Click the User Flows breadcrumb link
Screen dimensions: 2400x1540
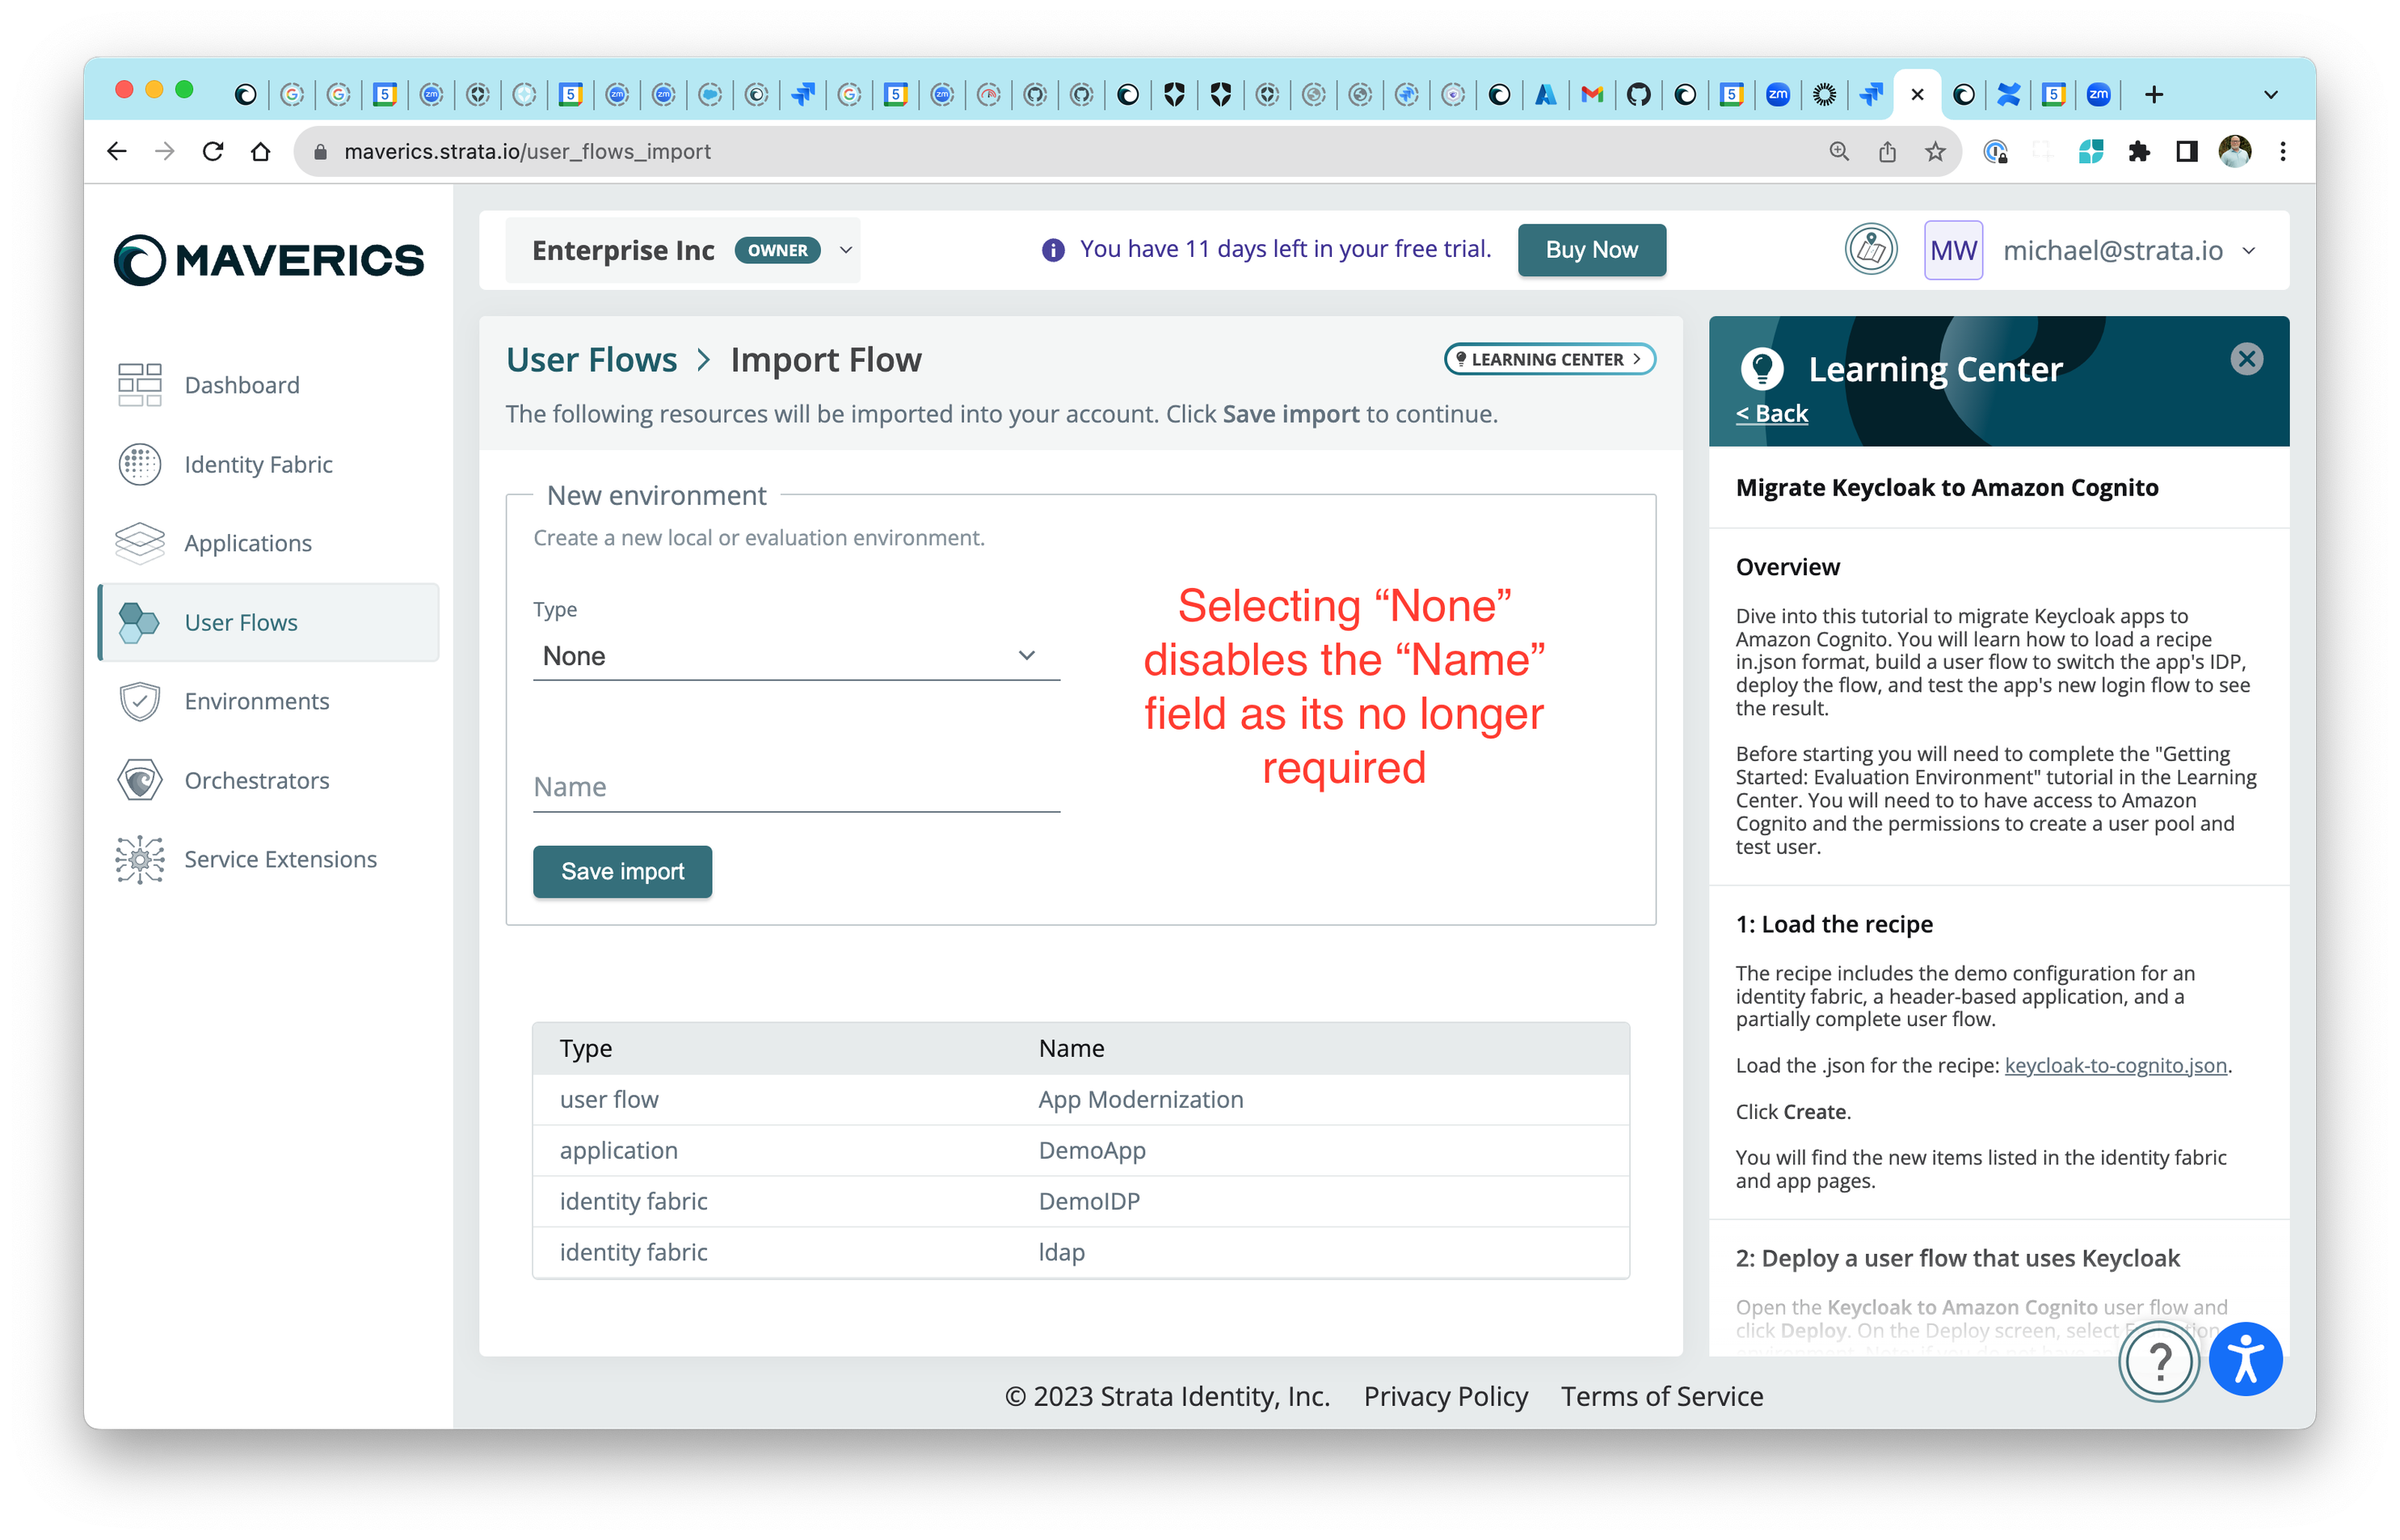pyautogui.click(x=591, y=360)
